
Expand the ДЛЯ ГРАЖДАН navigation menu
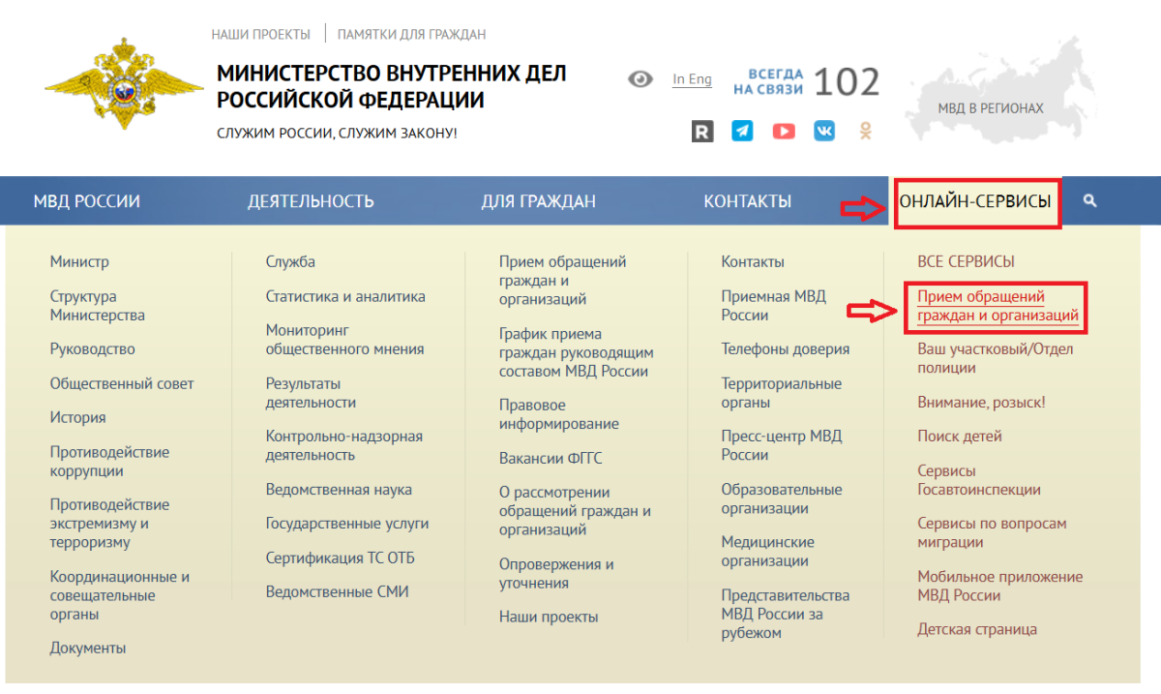[538, 200]
